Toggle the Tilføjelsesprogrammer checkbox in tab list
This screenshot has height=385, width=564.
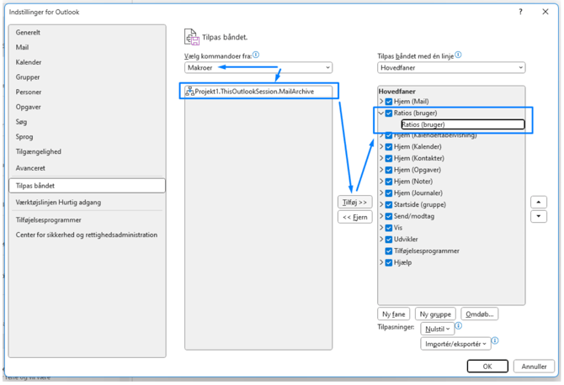[x=389, y=251]
